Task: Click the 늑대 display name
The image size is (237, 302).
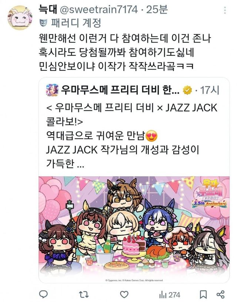Action: click(x=48, y=9)
